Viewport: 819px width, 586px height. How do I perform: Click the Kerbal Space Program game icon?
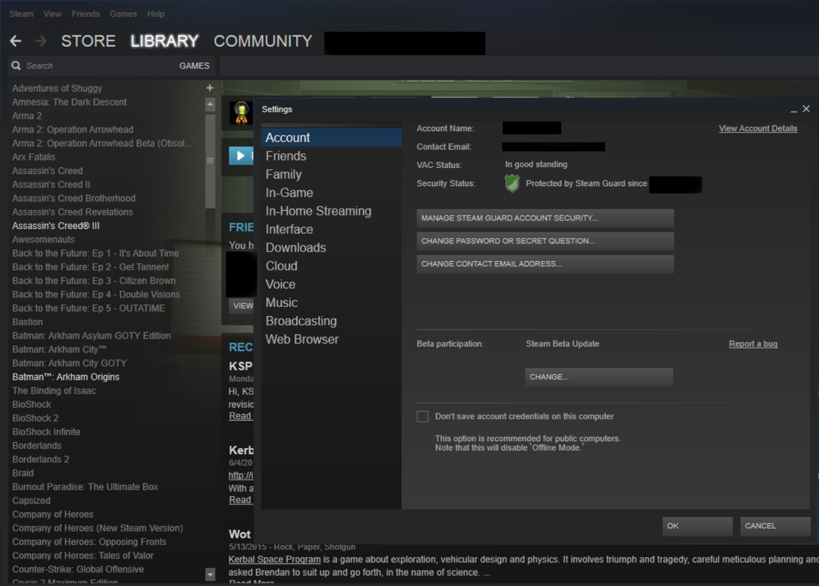[x=241, y=112]
